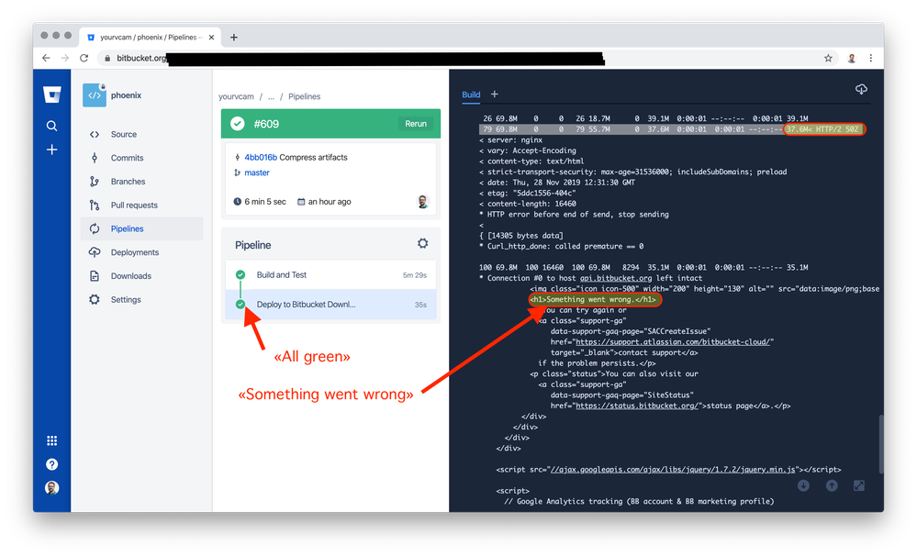917x556 pixels.
Task: Click the "5m 29s" step duration
Action: click(415, 275)
